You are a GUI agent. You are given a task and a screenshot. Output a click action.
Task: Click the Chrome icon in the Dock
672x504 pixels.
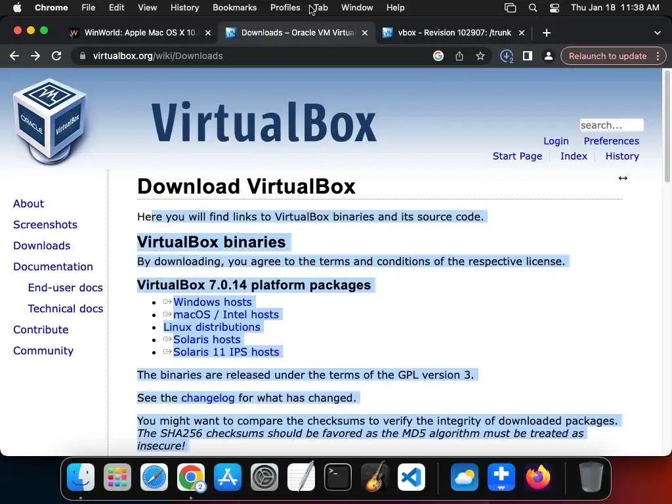click(x=191, y=477)
